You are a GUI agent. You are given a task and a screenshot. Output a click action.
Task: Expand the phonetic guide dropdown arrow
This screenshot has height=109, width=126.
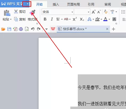(116, 12)
